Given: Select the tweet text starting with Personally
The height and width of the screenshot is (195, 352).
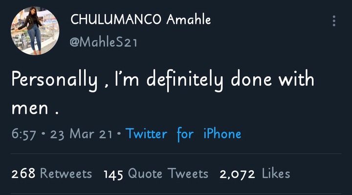Looking at the screenshot, I should [x=163, y=93].
